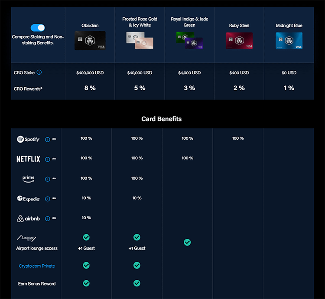
Task: Click the Spotify logo
Action: 28,139
